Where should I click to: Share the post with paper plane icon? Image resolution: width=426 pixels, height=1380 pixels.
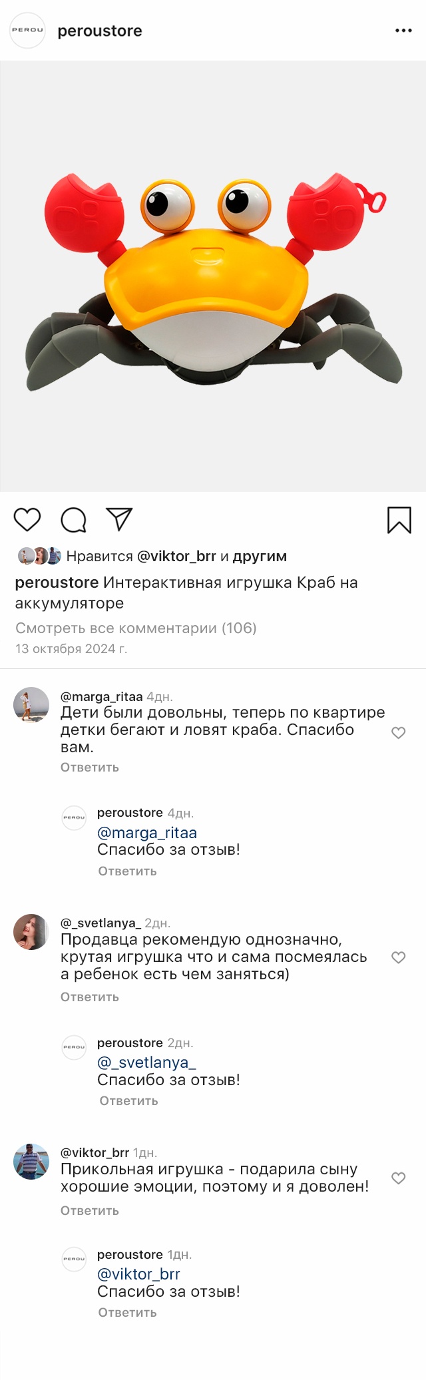pos(119,519)
